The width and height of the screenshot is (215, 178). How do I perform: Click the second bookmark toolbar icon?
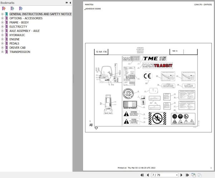[12, 9]
